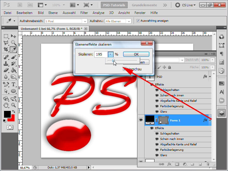Viewport: 228px width, 171px height.
Task: Hide the Form 1 layer
Action: click(x=141, y=120)
